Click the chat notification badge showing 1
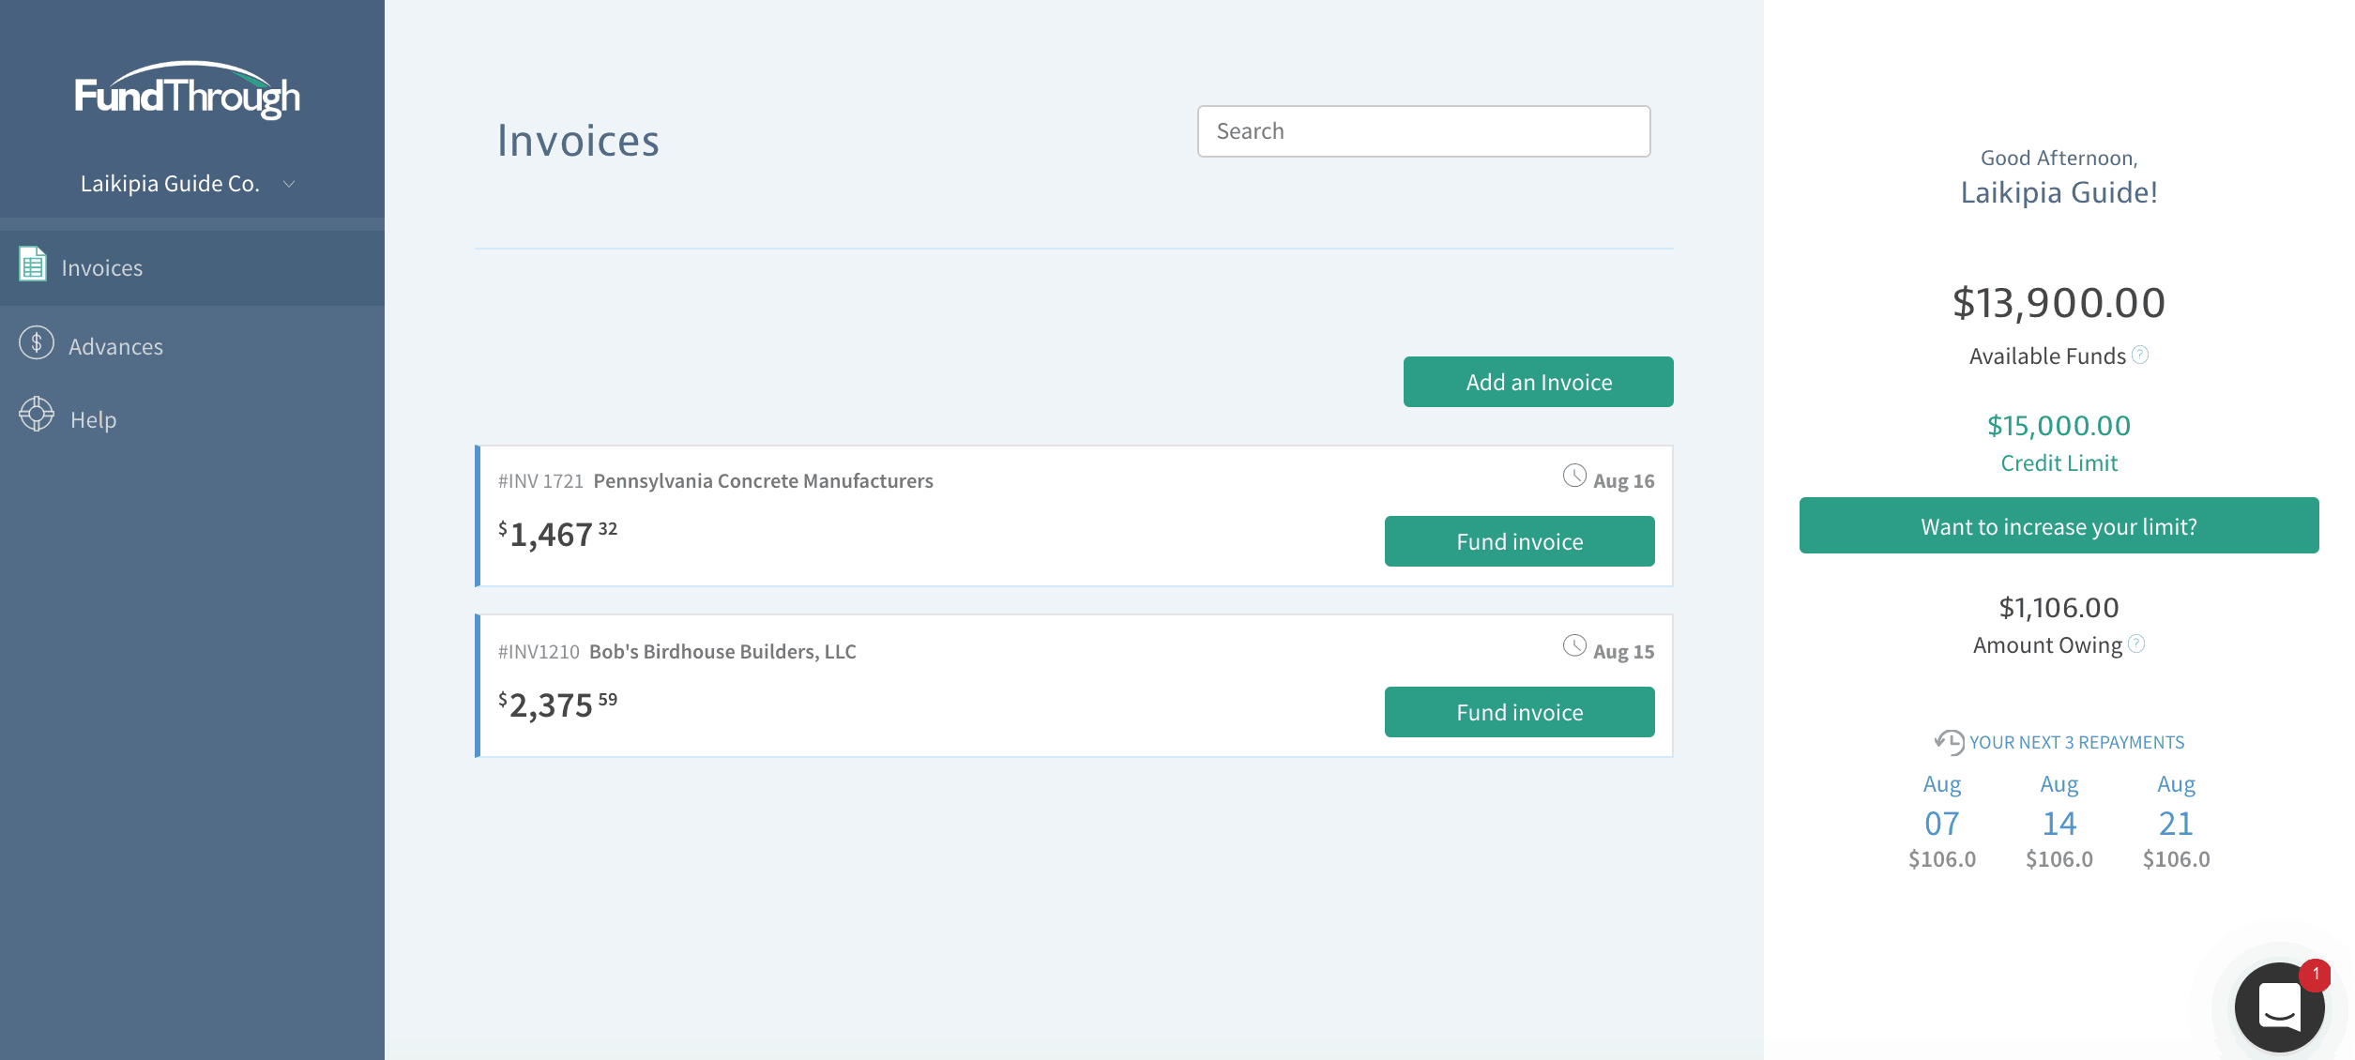The height and width of the screenshot is (1060, 2355). coord(2316,975)
